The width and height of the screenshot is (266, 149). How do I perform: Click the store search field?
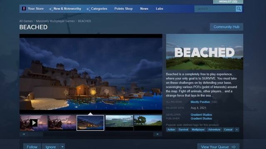[215, 9]
